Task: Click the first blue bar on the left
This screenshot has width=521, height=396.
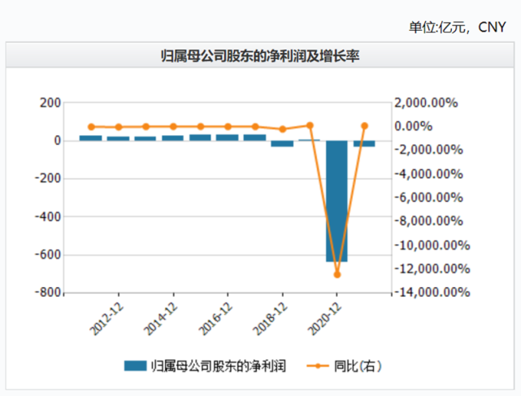Action: pyautogui.click(x=91, y=138)
